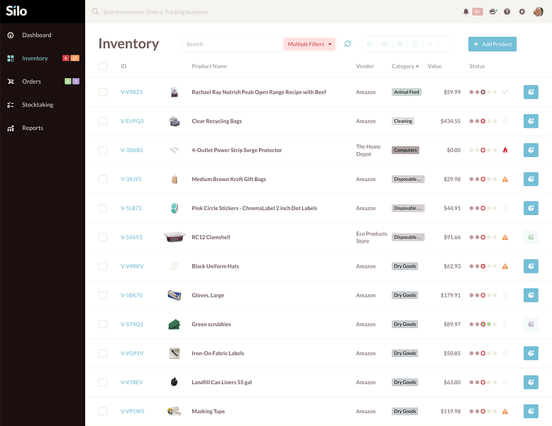Open user profile avatar menu

(x=538, y=11)
